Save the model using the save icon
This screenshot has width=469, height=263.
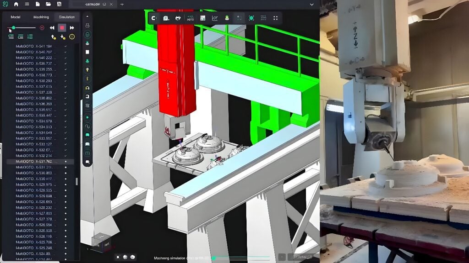point(60,4)
